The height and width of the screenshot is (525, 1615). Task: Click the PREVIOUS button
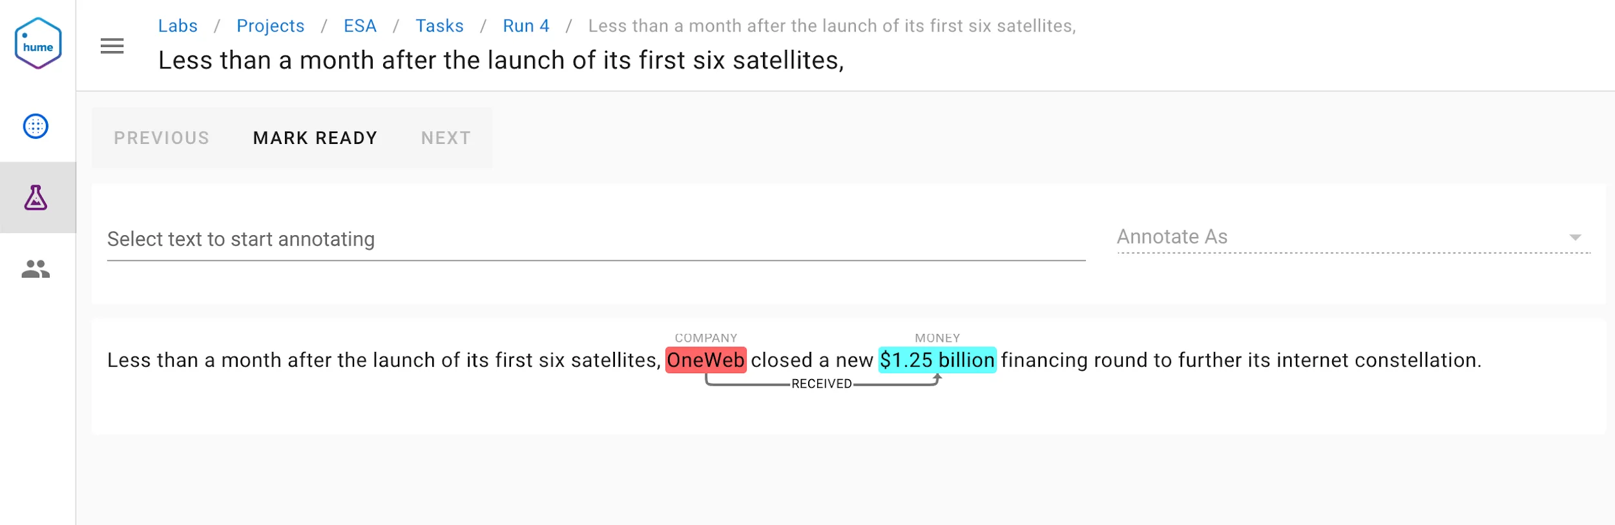coord(161,138)
